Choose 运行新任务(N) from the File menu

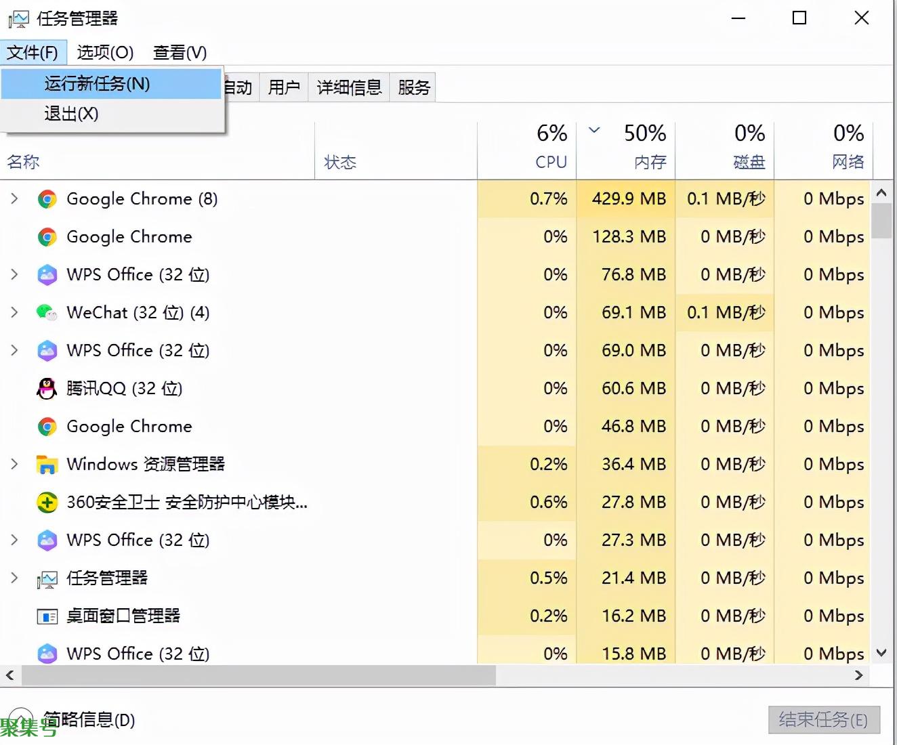pyautogui.click(x=111, y=84)
